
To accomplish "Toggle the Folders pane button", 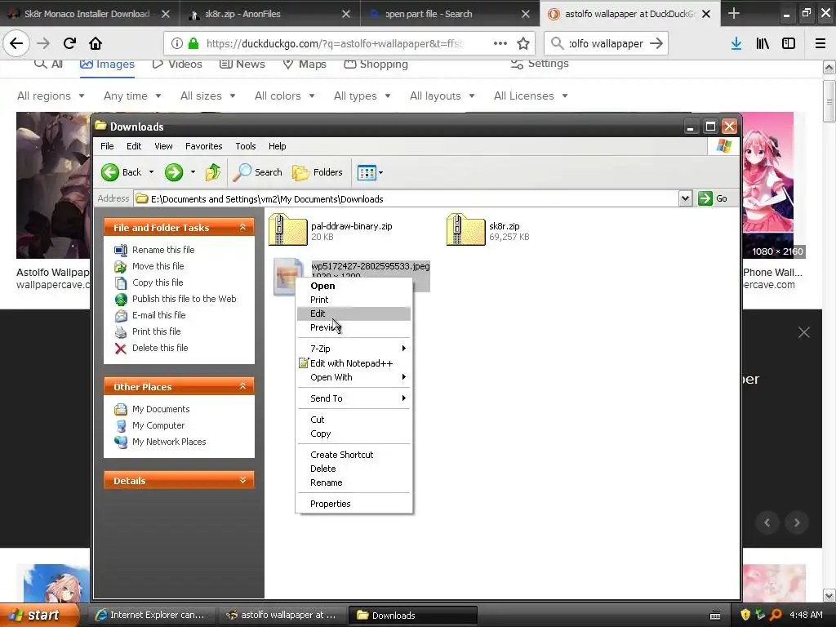I will pyautogui.click(x=318, y=172).
